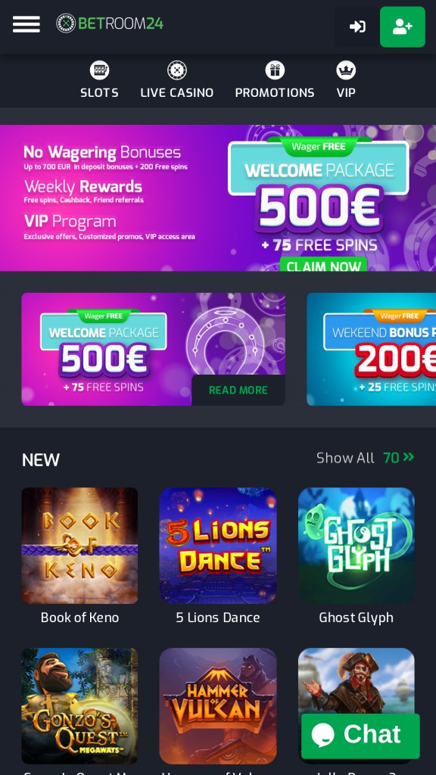Open the Promotions gift icon

275,70
